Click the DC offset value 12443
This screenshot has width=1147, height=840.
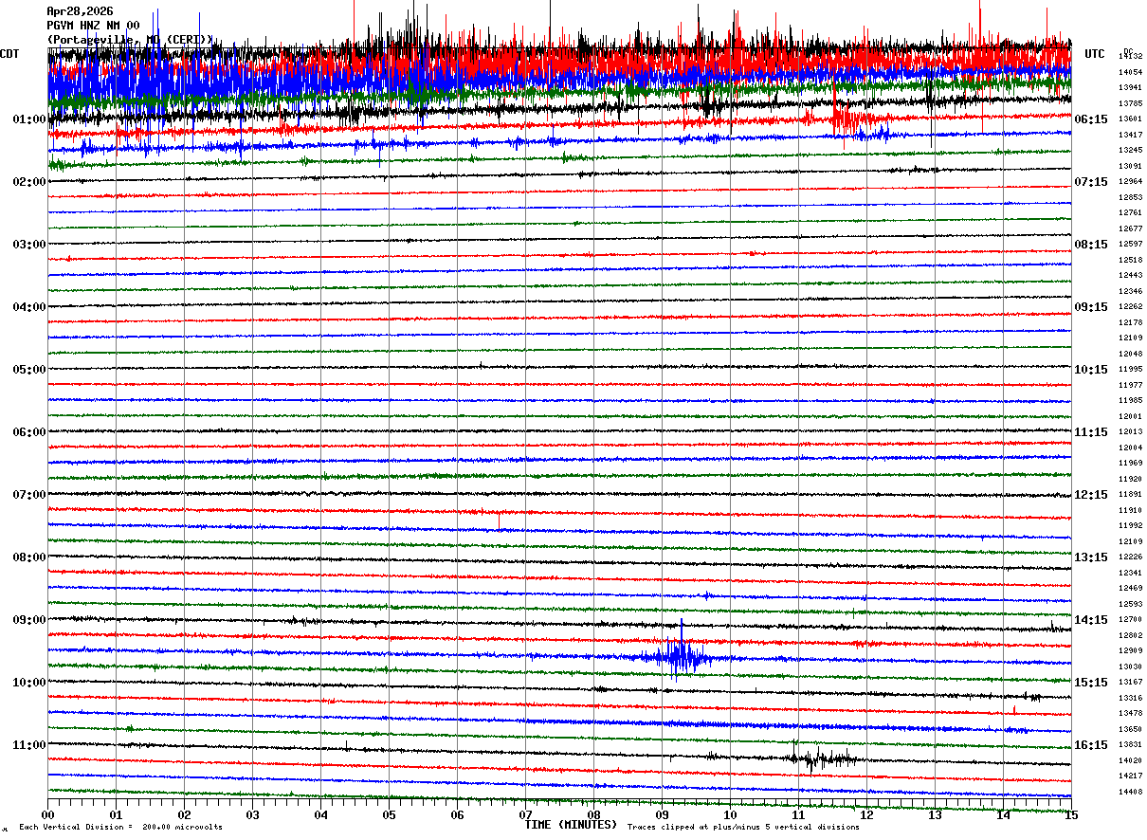1130,276
